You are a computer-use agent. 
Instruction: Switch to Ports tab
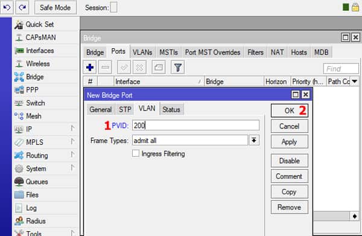click(118, 51)
